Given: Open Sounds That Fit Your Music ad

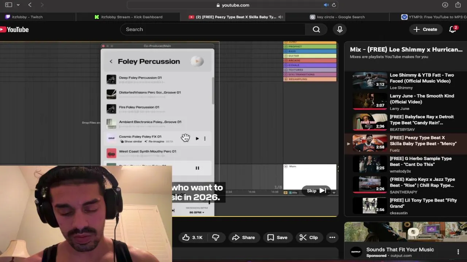Looking at the screenshot, I should click(400, 250).
